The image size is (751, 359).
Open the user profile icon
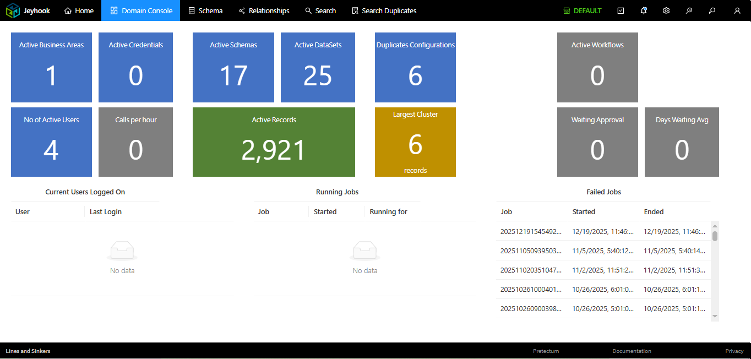(x=737, y=10)
